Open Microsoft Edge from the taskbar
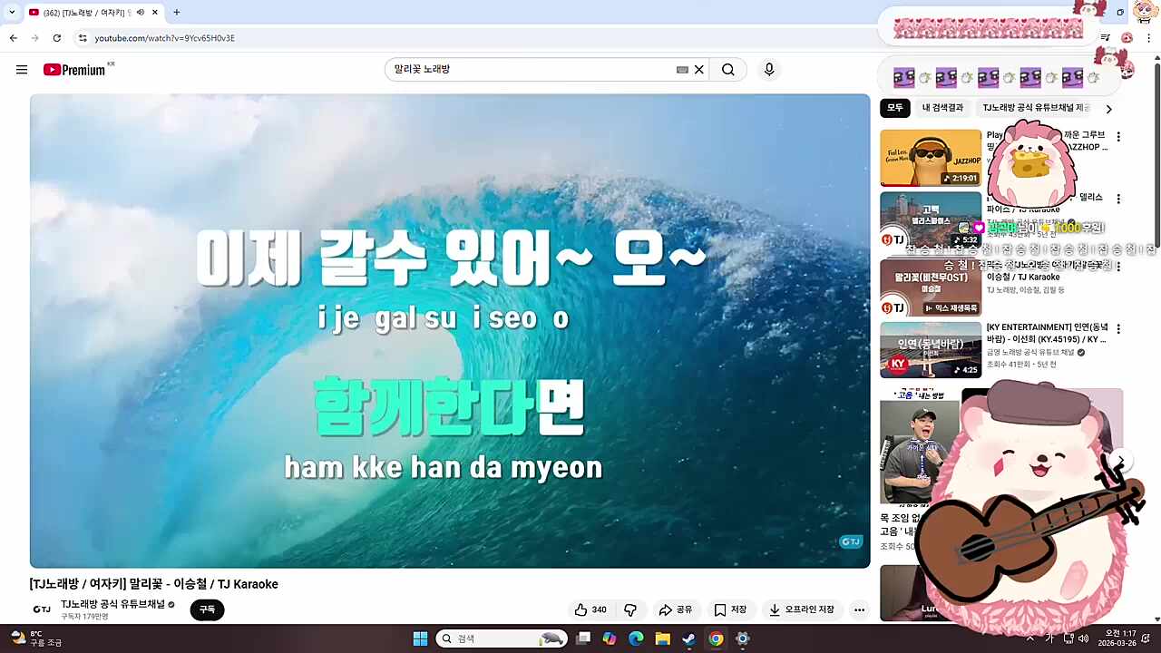The height and width of the screenshot is (653, 1161). point(636,638)
